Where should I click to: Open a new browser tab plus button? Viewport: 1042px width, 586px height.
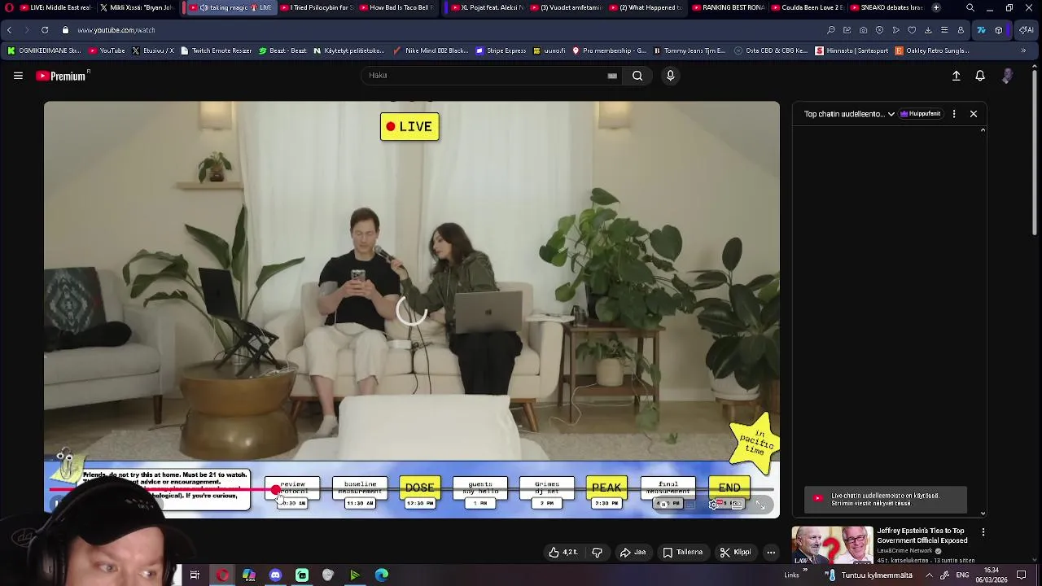coord(936,7)
